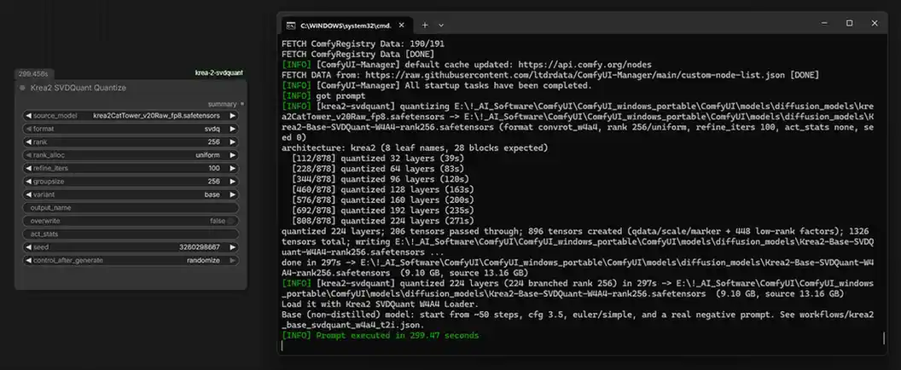Open the source_model file selector
Screen dimensions: 901x370
point(131,115)
